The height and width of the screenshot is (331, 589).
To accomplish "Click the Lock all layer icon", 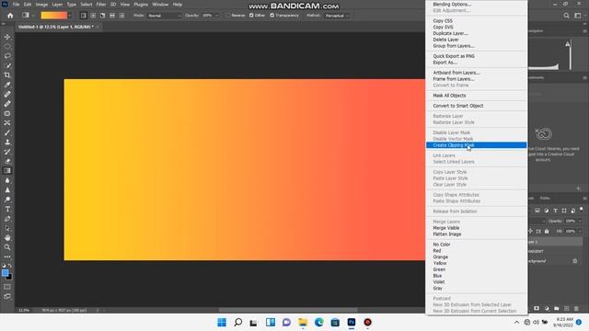I will (x=547, y=231).
